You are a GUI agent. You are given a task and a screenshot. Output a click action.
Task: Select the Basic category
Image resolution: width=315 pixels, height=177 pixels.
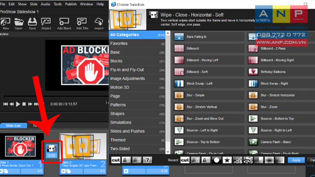(x=137, y=52)
